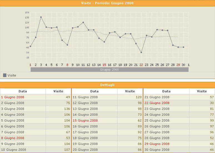Image resolution: width=215 pixels, height=153 pixels.
Task: Click the '29 Giugno 2008' red date cell
Action: [x=166, y=144]
